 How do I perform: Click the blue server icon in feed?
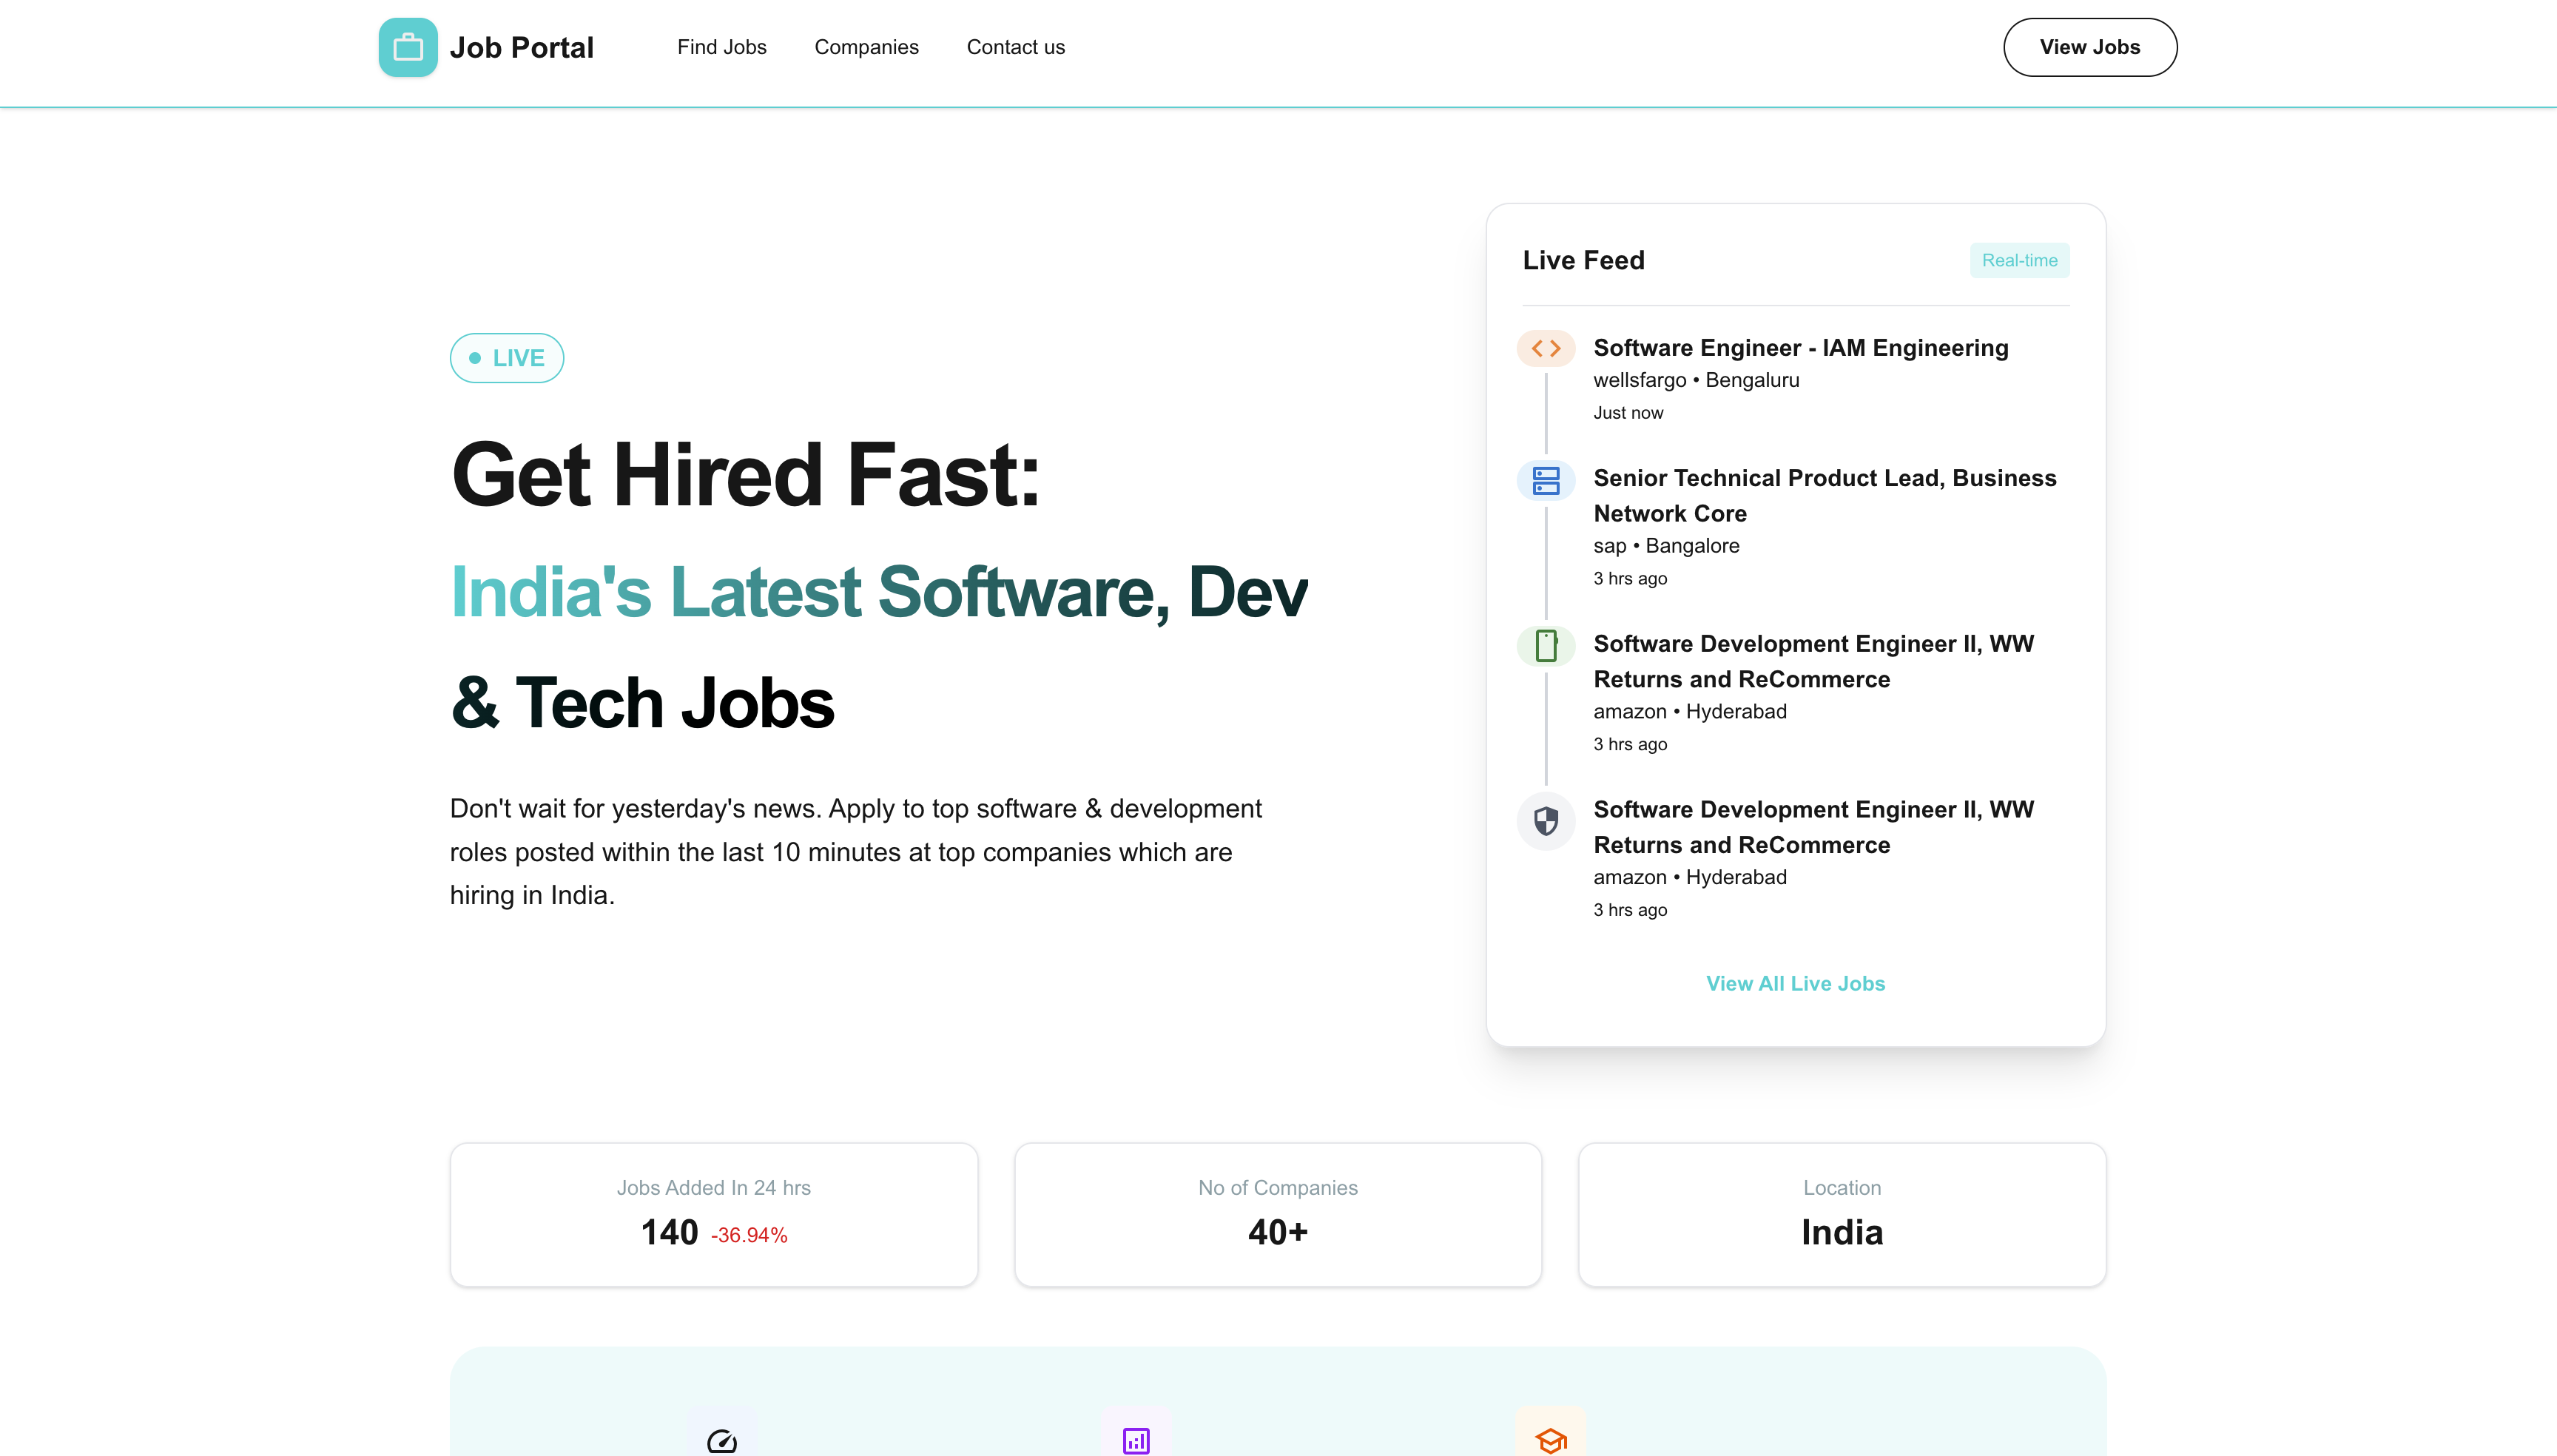pos(1546,480)
